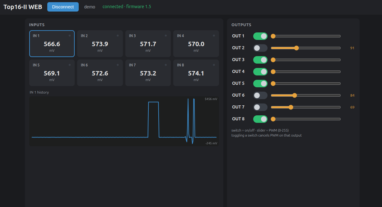Click the INPUTS panel heading
This screenshot has height=207, width=382.
click(x=37, y=25)
